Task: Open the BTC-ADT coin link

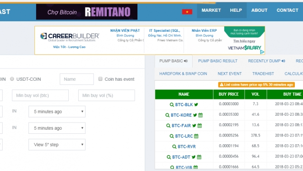Action: (x=181, y=157)
